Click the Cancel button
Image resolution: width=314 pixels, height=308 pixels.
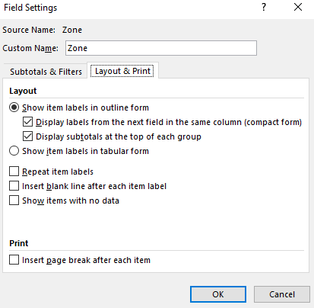[282, 294]
